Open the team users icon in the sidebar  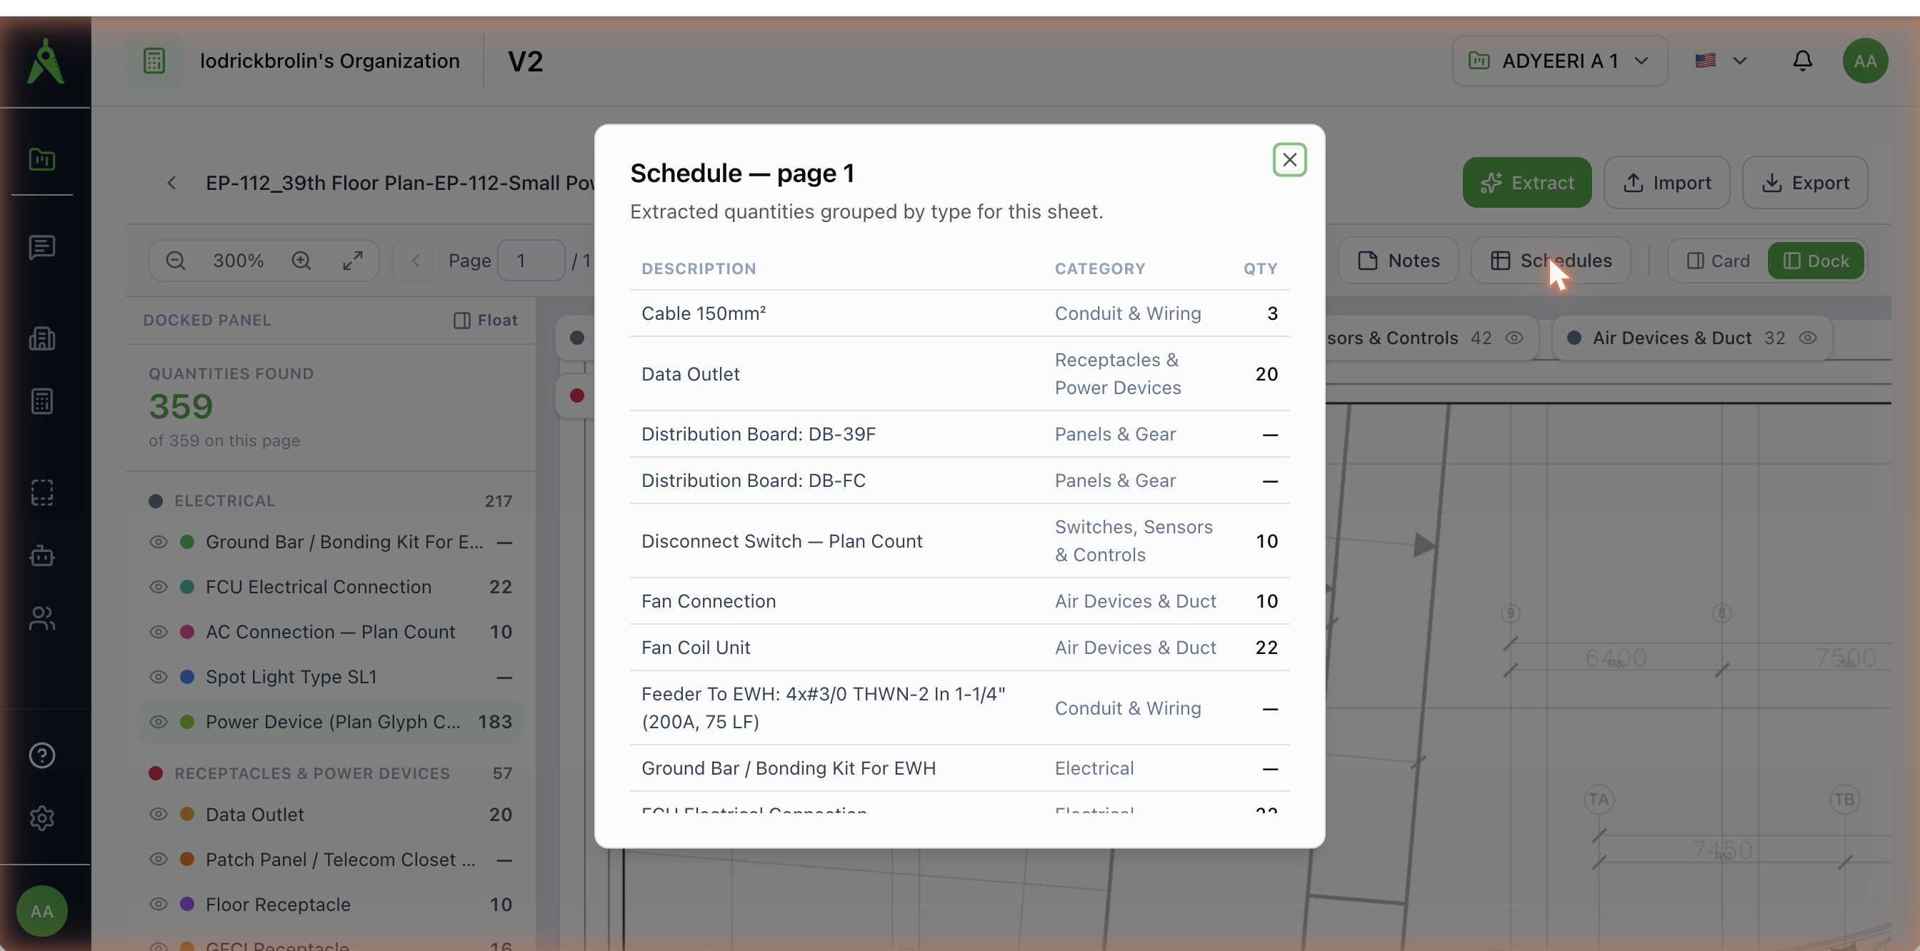[41, 618]
